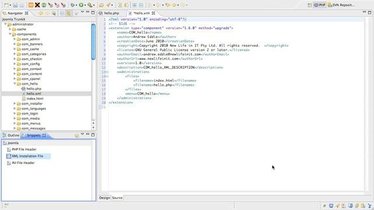Image resolution: width=374 pixels, height=210 pixels.
Task: Open Perspective chooser icon
Action: coord(309,5)
